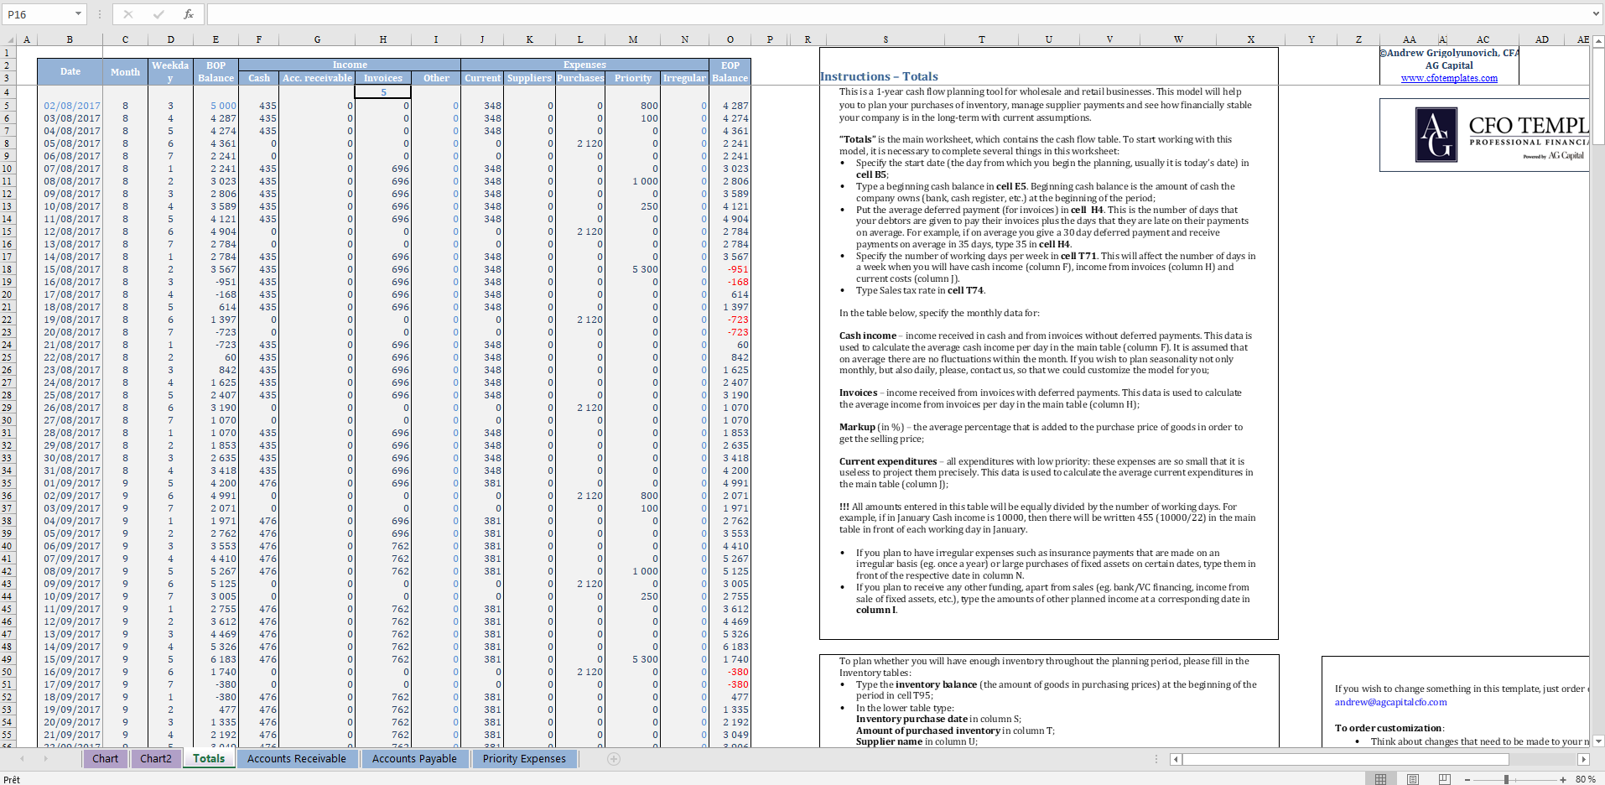Click the zoom out minus icon
The height and width of the screenshot is (785, 1605).
[x=1467, y=779]
